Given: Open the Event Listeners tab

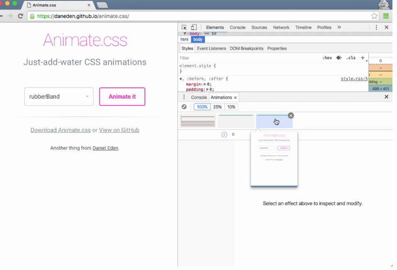Looking at the screenshot, I should (x=212, y=49).
